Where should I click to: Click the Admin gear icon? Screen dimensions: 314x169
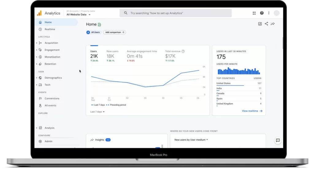tap(40, 141)
